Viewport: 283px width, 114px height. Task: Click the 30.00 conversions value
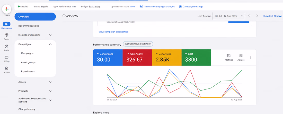(x=104, y=60)
